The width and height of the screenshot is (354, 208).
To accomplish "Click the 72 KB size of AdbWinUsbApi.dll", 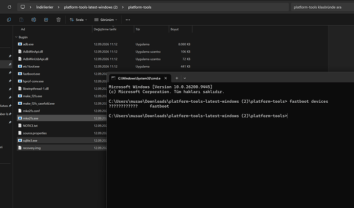I will coord(186,59).
